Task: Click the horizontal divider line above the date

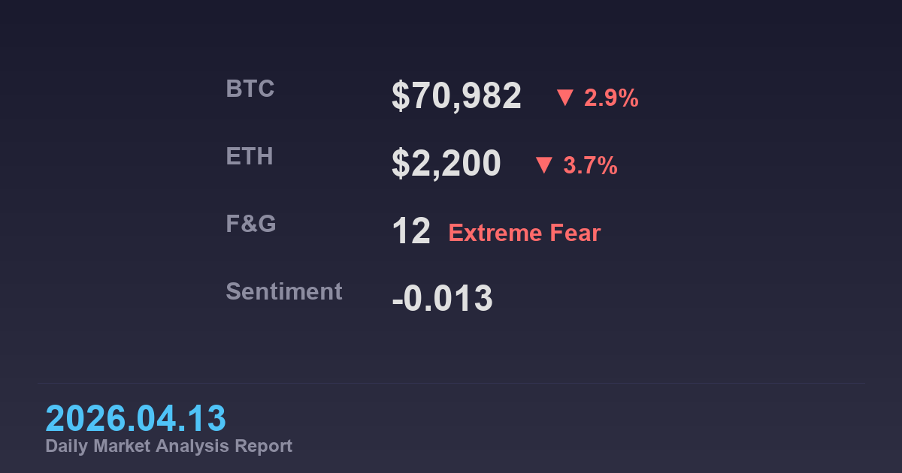Action: pos(451,384)
